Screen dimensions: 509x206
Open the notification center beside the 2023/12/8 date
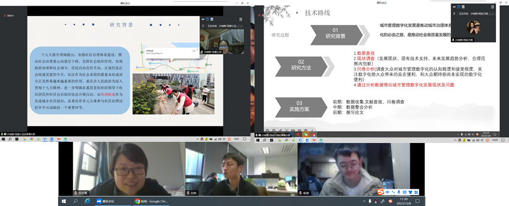click(x=417, y=201)
